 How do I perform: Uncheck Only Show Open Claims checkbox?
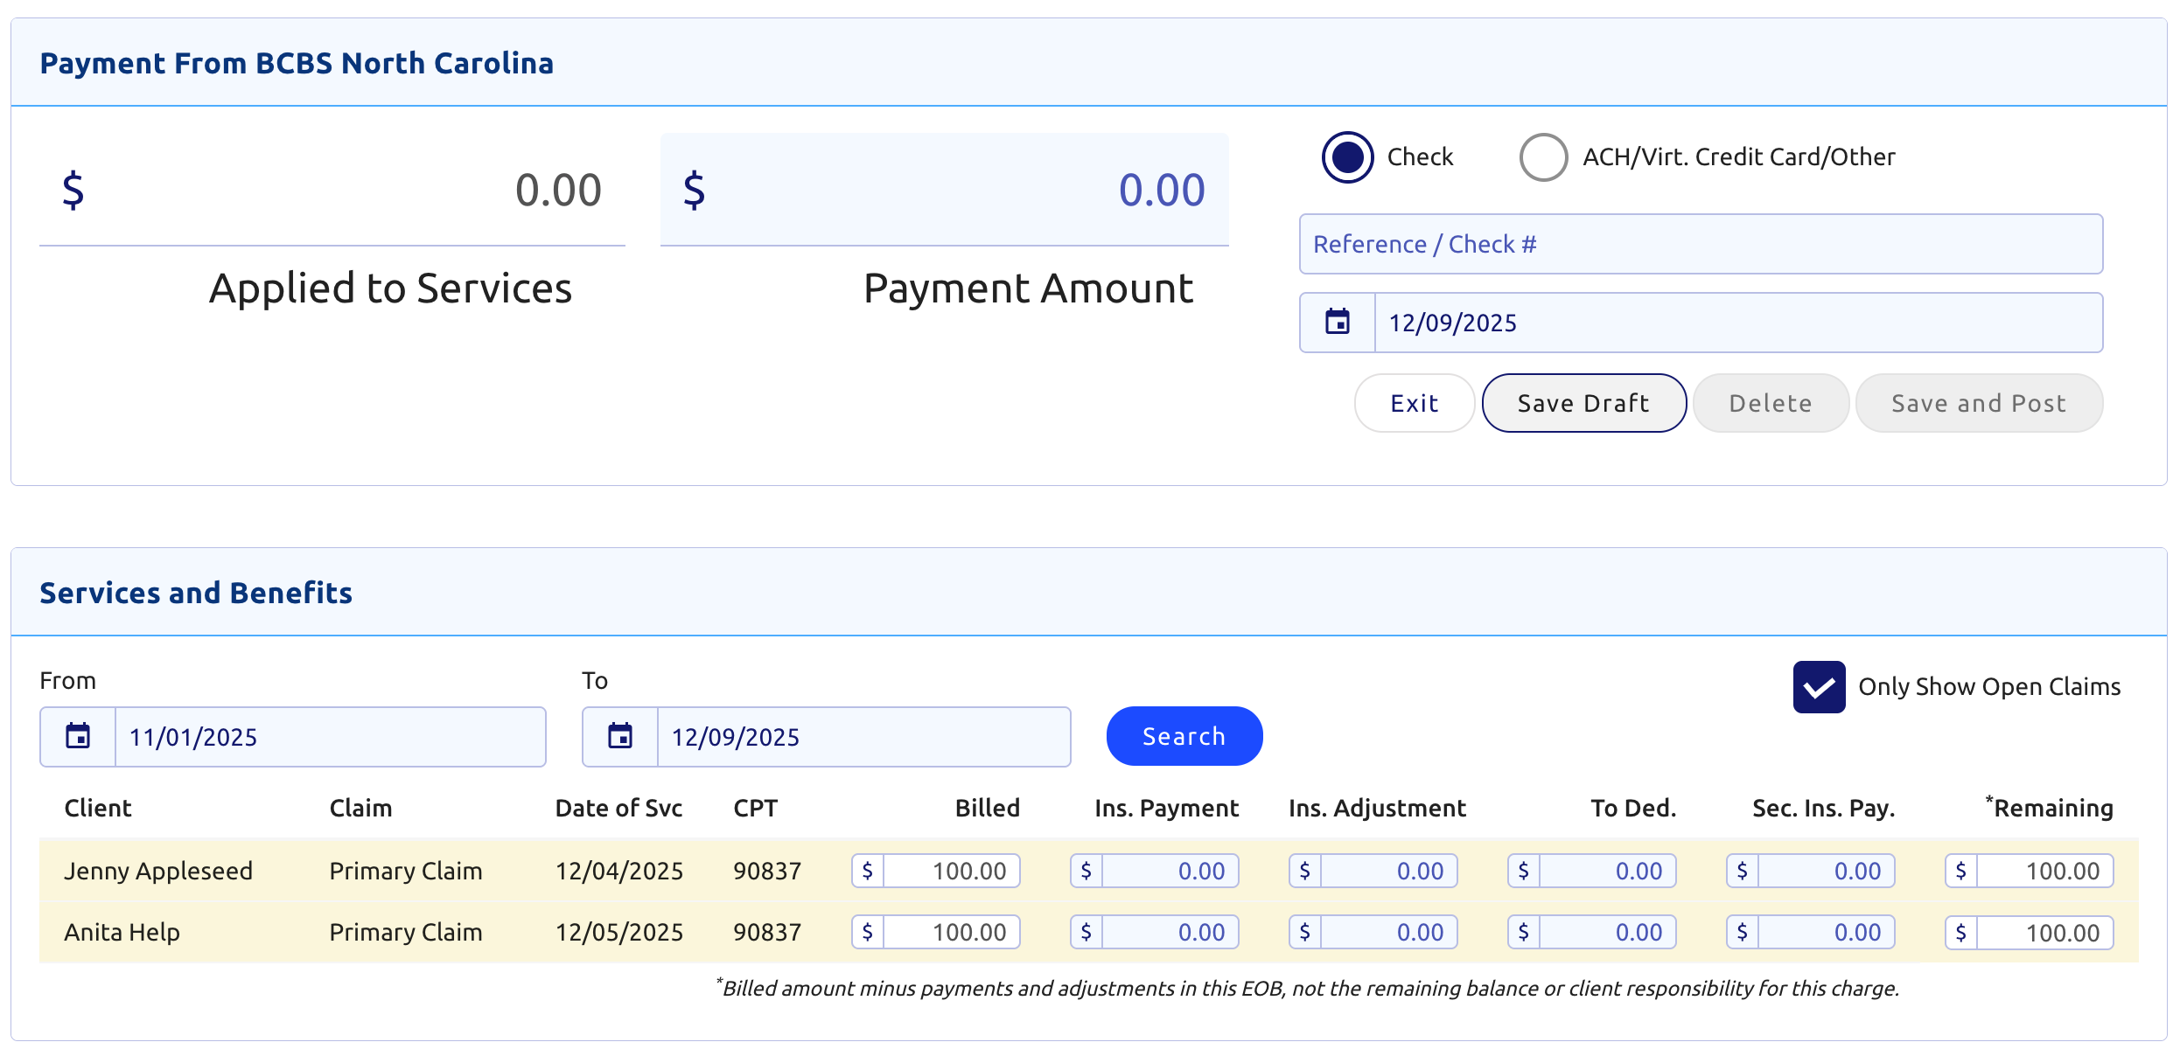[1819, 687]
